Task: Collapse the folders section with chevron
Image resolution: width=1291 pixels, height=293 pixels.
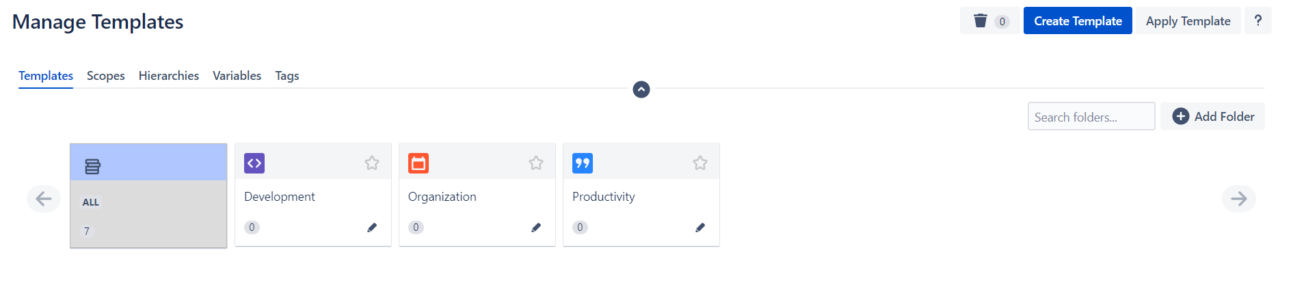Action: 641,89
